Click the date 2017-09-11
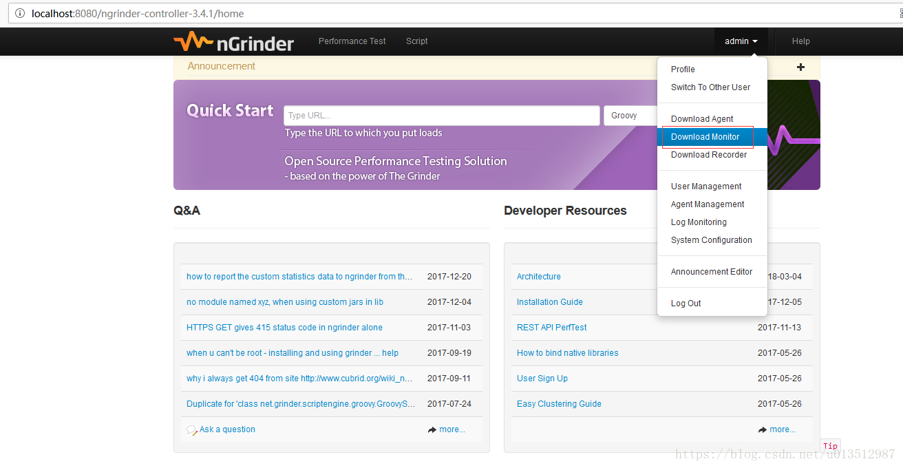Viewport: 903px width, 468px height. [449, 379]
